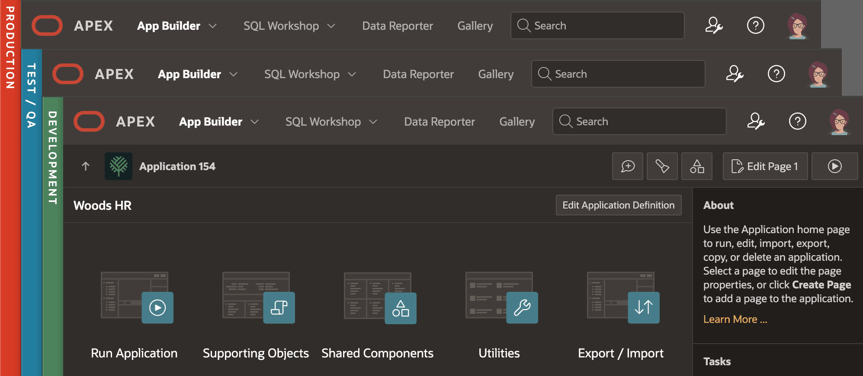Open the feedback comment button
The width and height of the screenshot is (863, 376).
pos(628,166)
